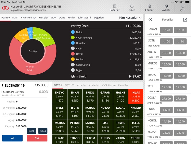Open the THYAO row in Favoriler

[x=168, y=77]
